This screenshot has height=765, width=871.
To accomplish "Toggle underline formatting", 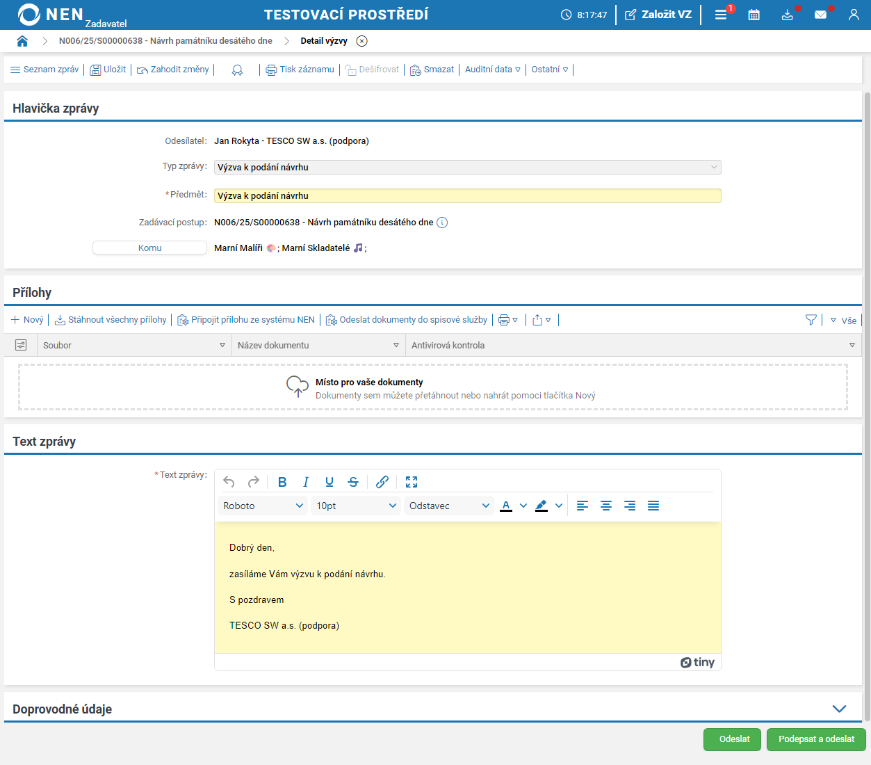I will (329, 482).
